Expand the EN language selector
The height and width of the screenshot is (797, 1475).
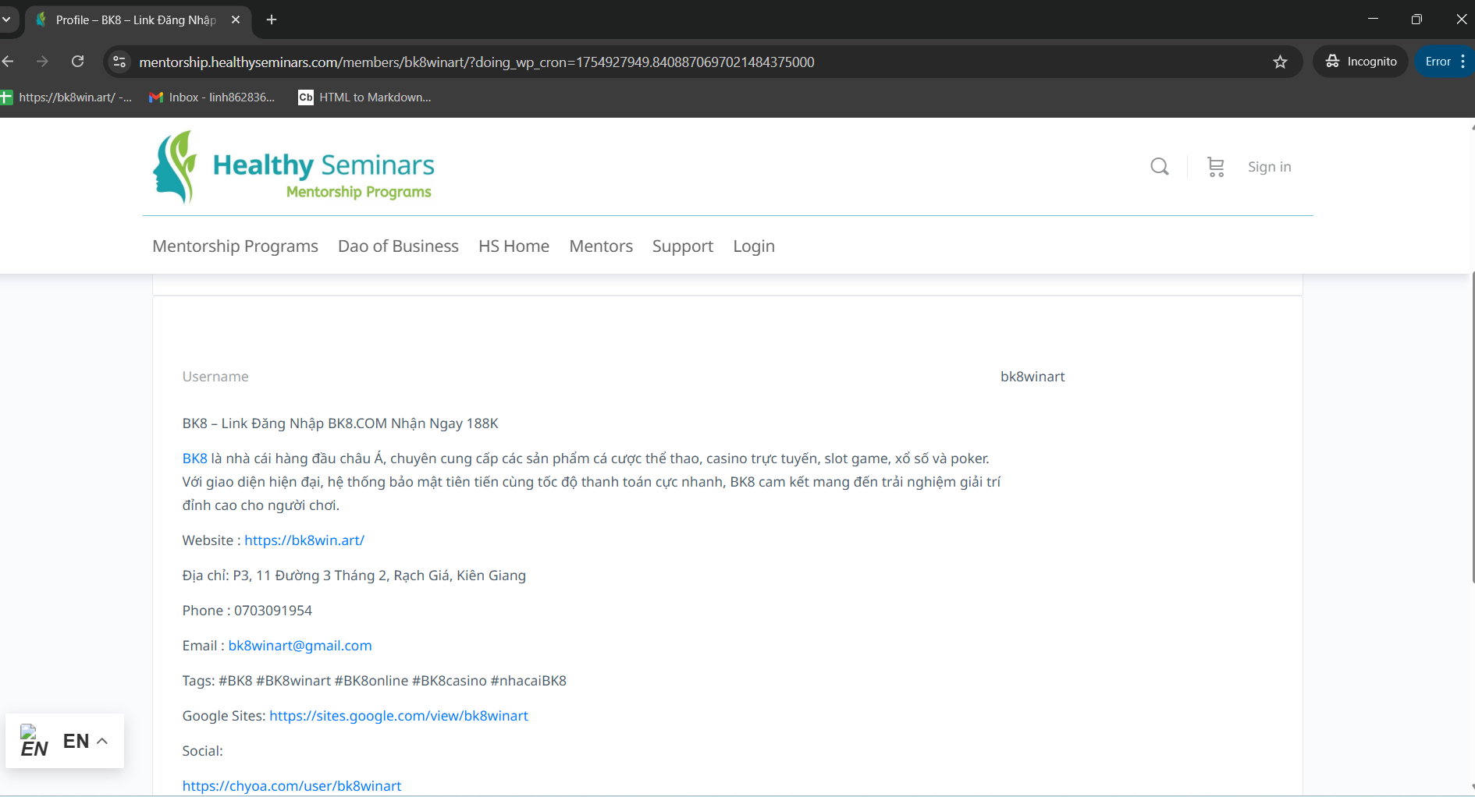(65, 741)
